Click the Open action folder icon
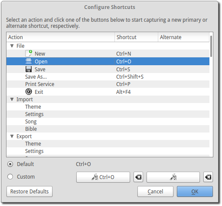The image size is (222, 206). [29, 61]
